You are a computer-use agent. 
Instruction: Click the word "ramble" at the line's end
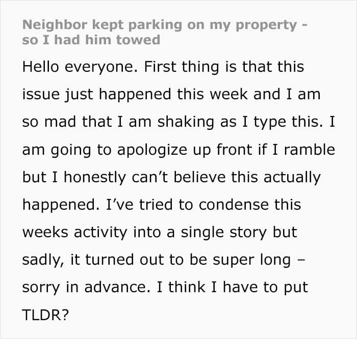pos(310,150)
